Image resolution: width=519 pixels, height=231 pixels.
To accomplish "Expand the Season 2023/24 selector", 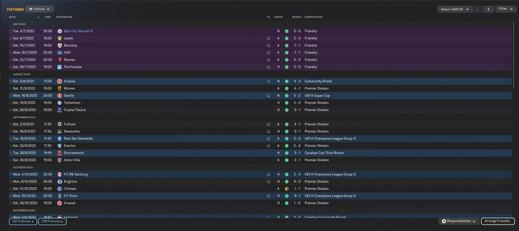I will coord(455,9).
